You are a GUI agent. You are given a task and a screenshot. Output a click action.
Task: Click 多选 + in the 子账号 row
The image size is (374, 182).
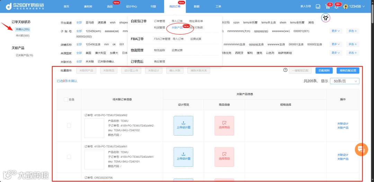(x=353, y=31)
